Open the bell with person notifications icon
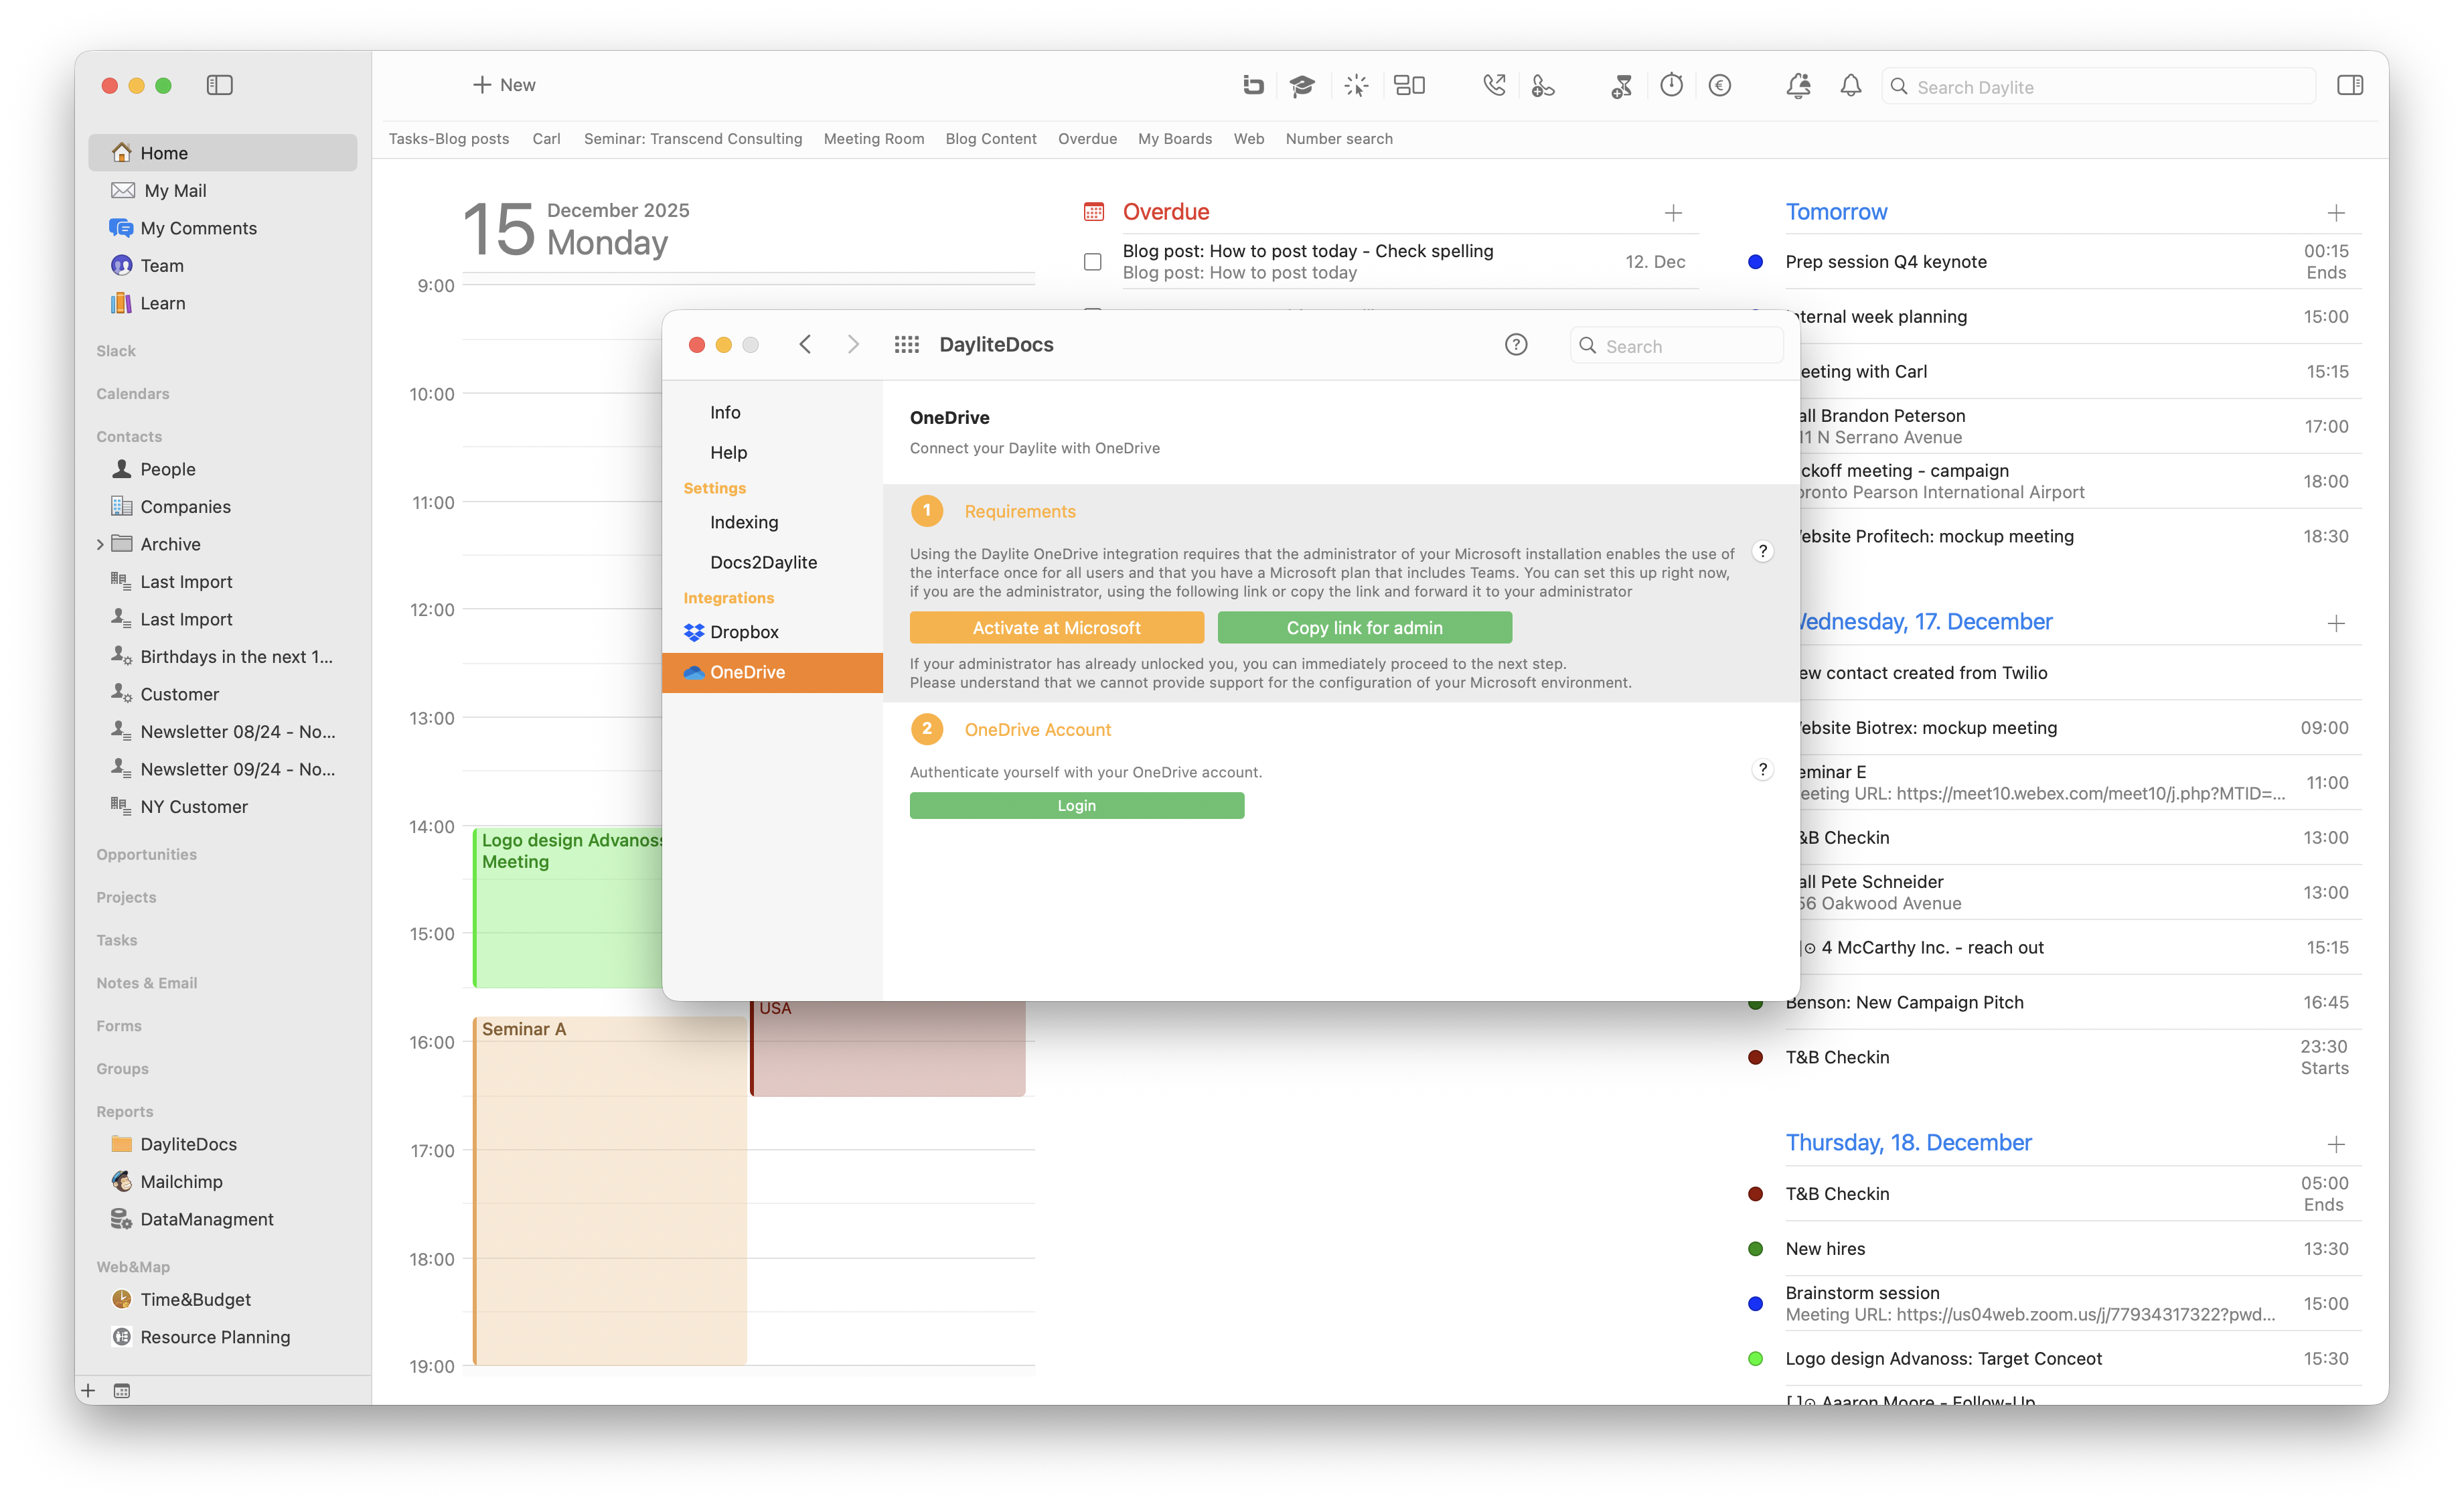This screenshot has width=2464, height=1504. point(1798,86)
